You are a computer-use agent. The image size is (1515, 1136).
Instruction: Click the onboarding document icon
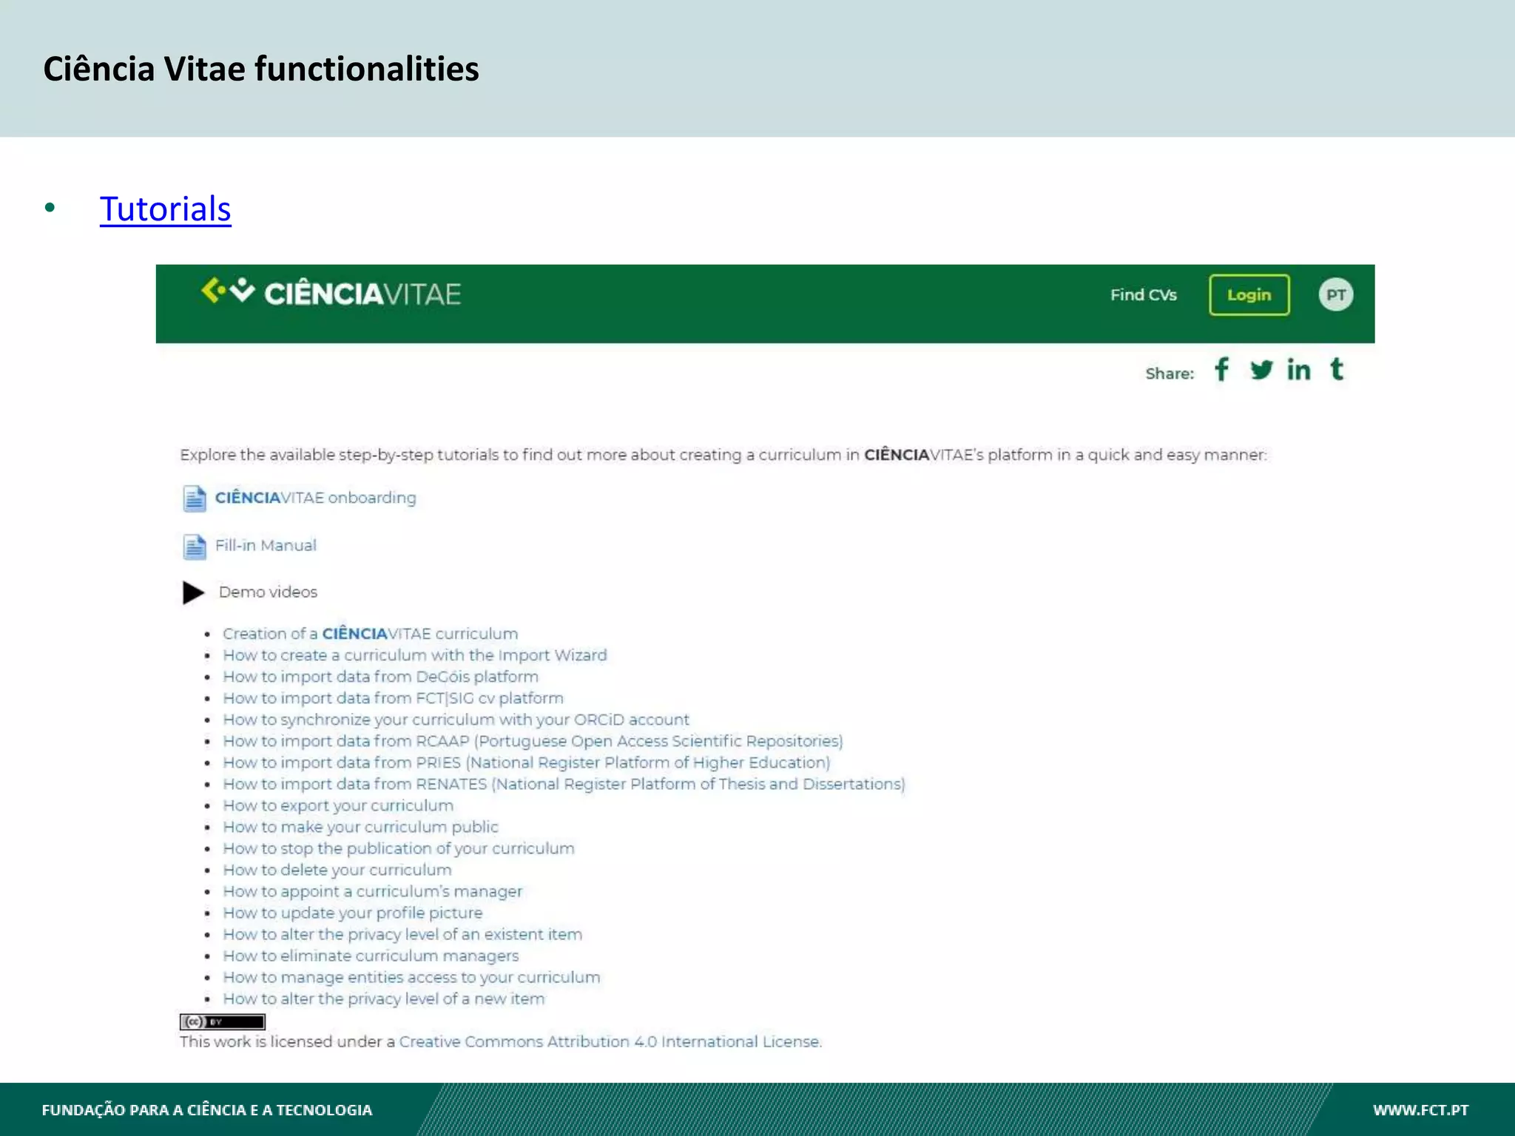(x=194, y=498)
